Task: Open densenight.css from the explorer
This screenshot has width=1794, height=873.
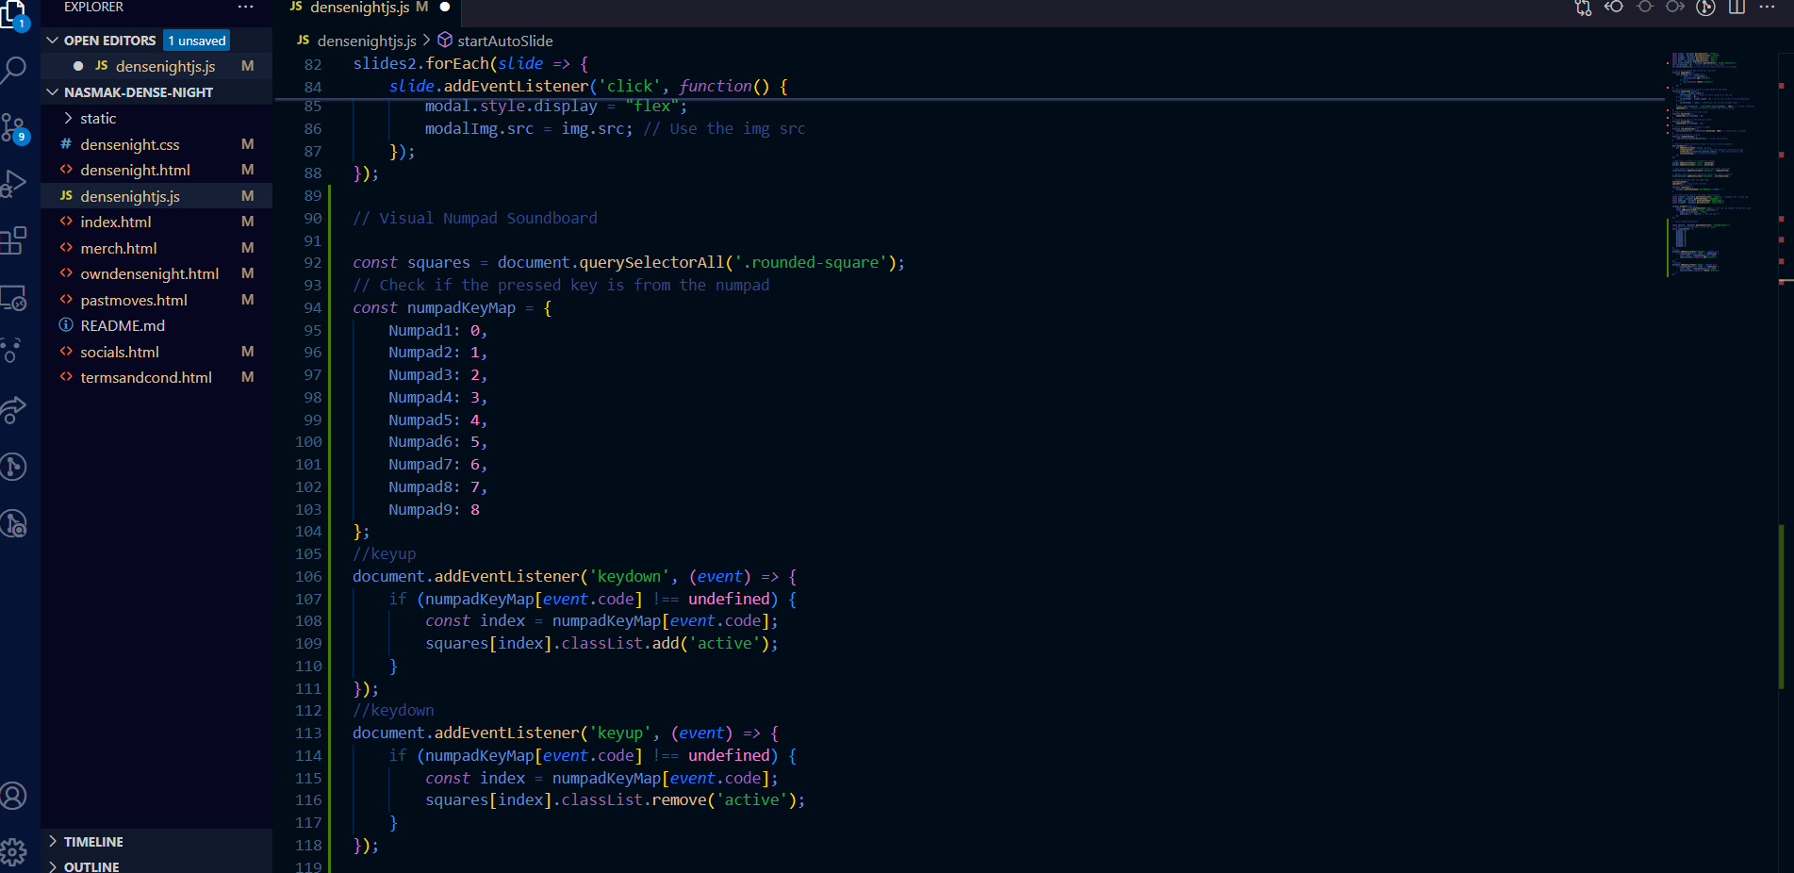Action: pos(129,144)
